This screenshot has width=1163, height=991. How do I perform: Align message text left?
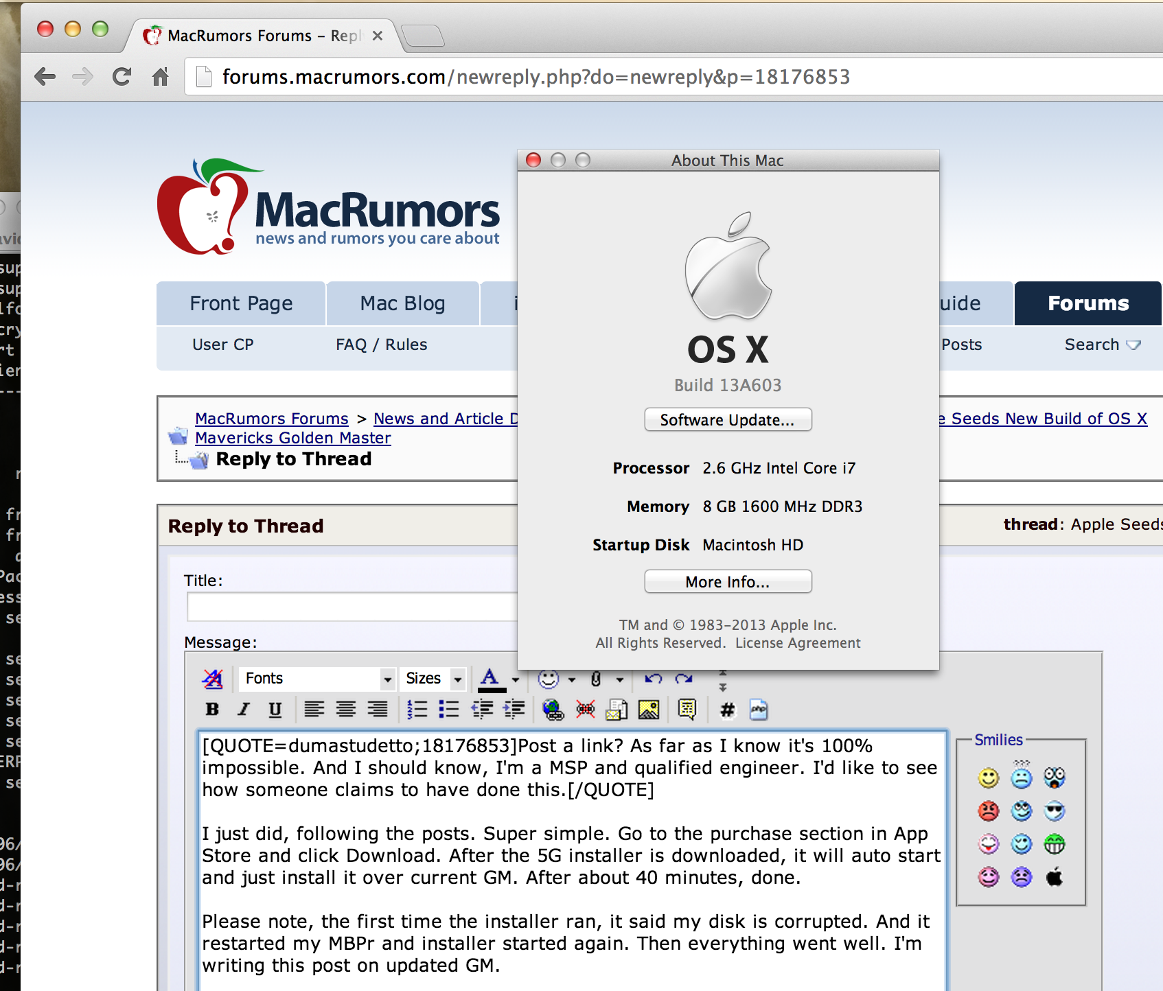314,710
